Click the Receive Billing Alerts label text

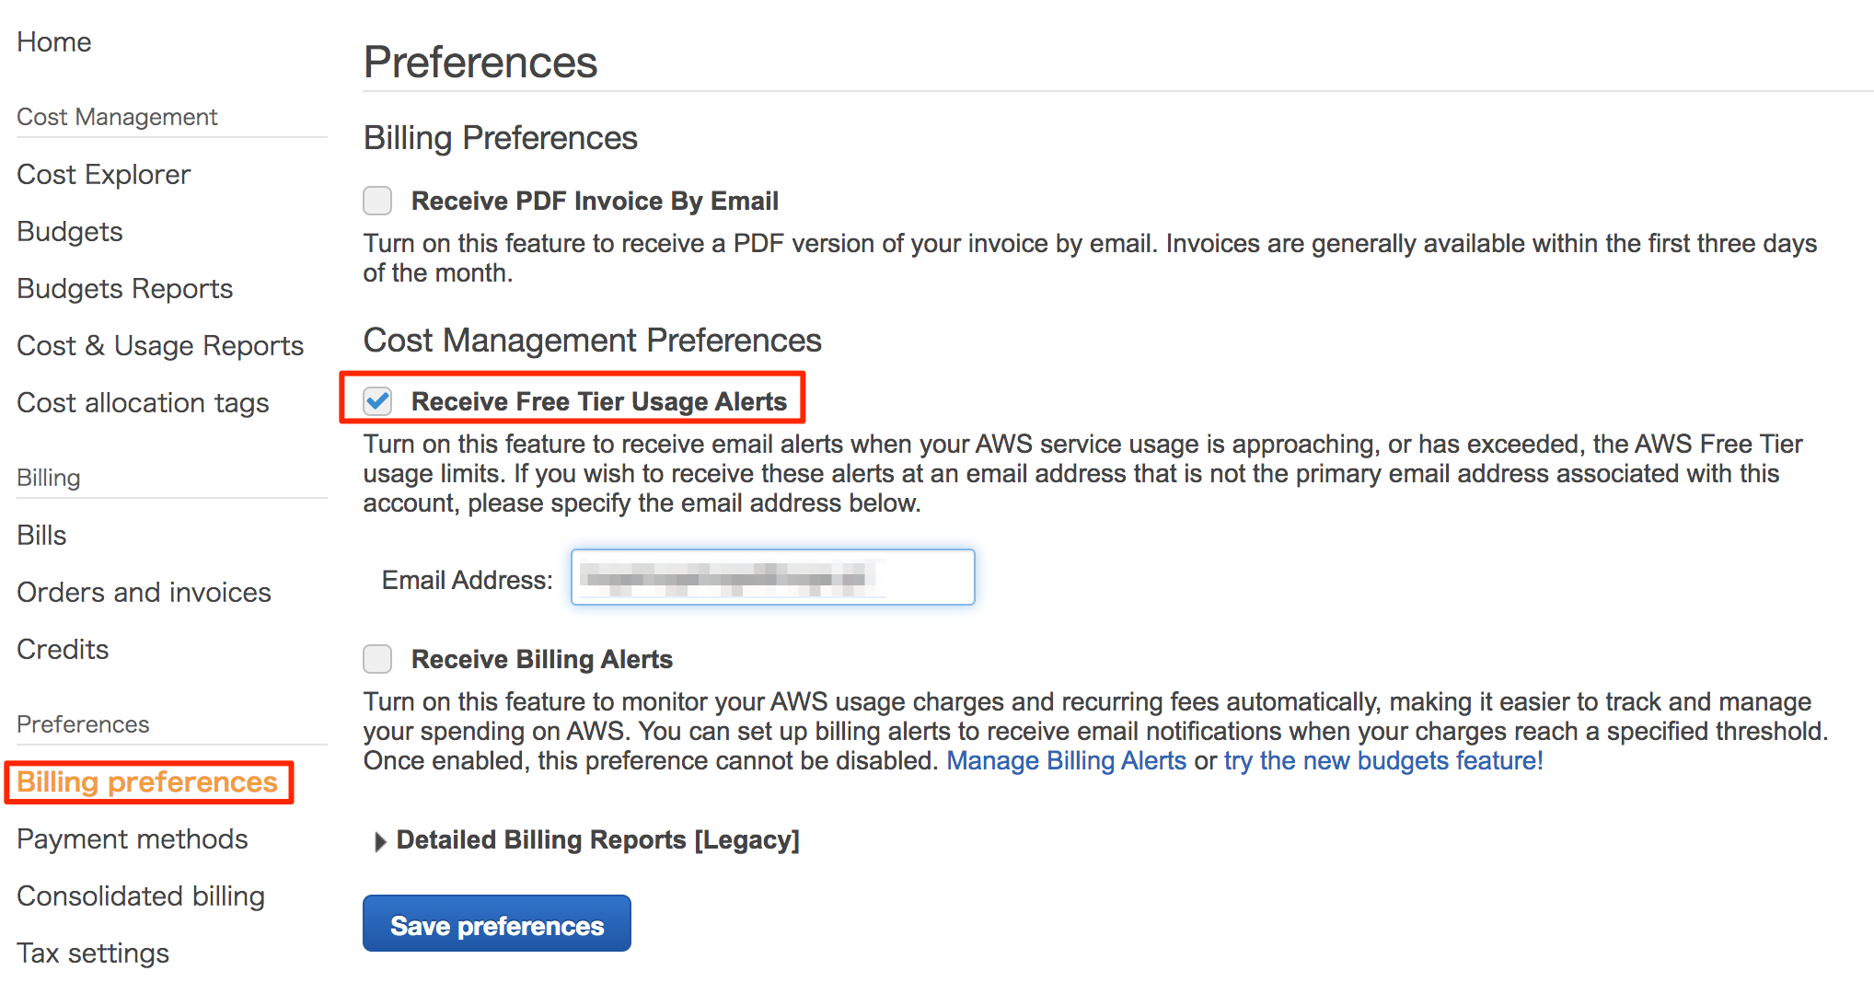click(542, 659)
